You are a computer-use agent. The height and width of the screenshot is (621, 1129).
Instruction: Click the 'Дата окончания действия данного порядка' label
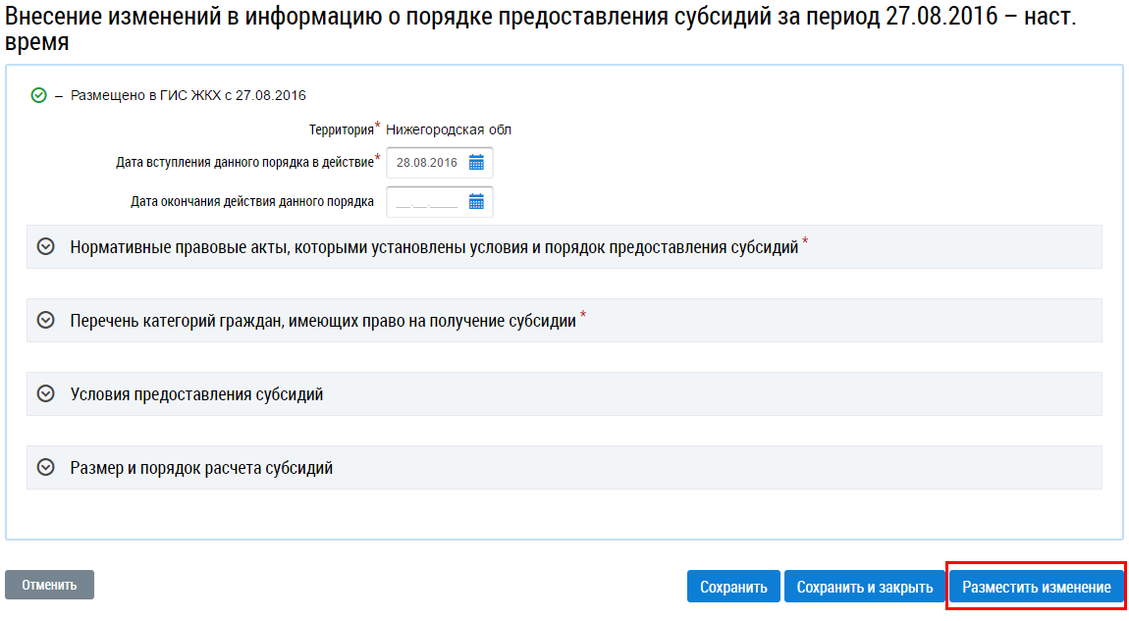(x=252, y=202)
